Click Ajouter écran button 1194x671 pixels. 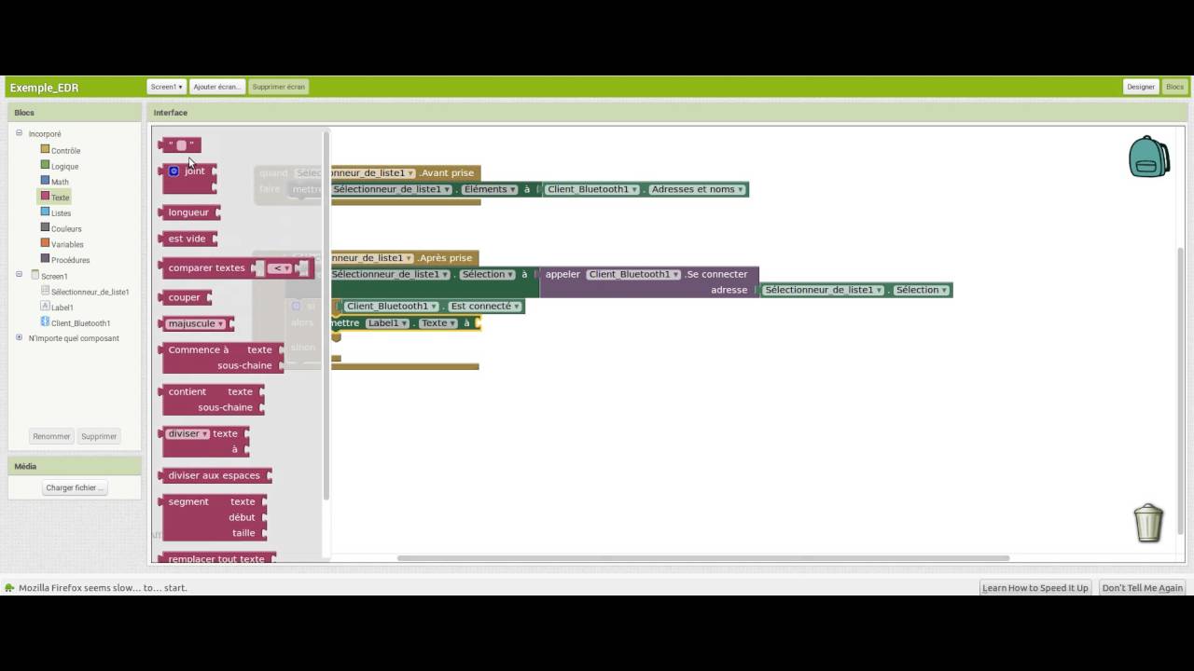217,87
